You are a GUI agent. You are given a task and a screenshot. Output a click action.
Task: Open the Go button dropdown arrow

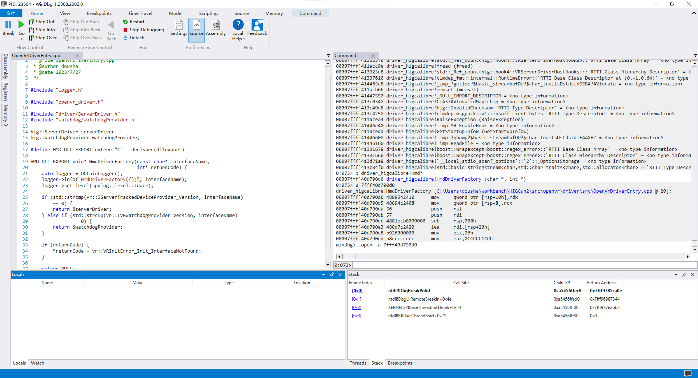point(21,39)
